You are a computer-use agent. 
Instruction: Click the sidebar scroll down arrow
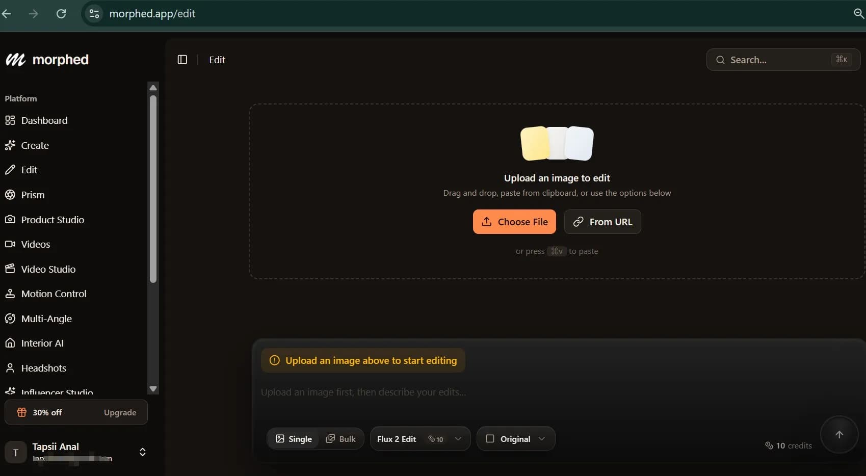click(153, 389)
